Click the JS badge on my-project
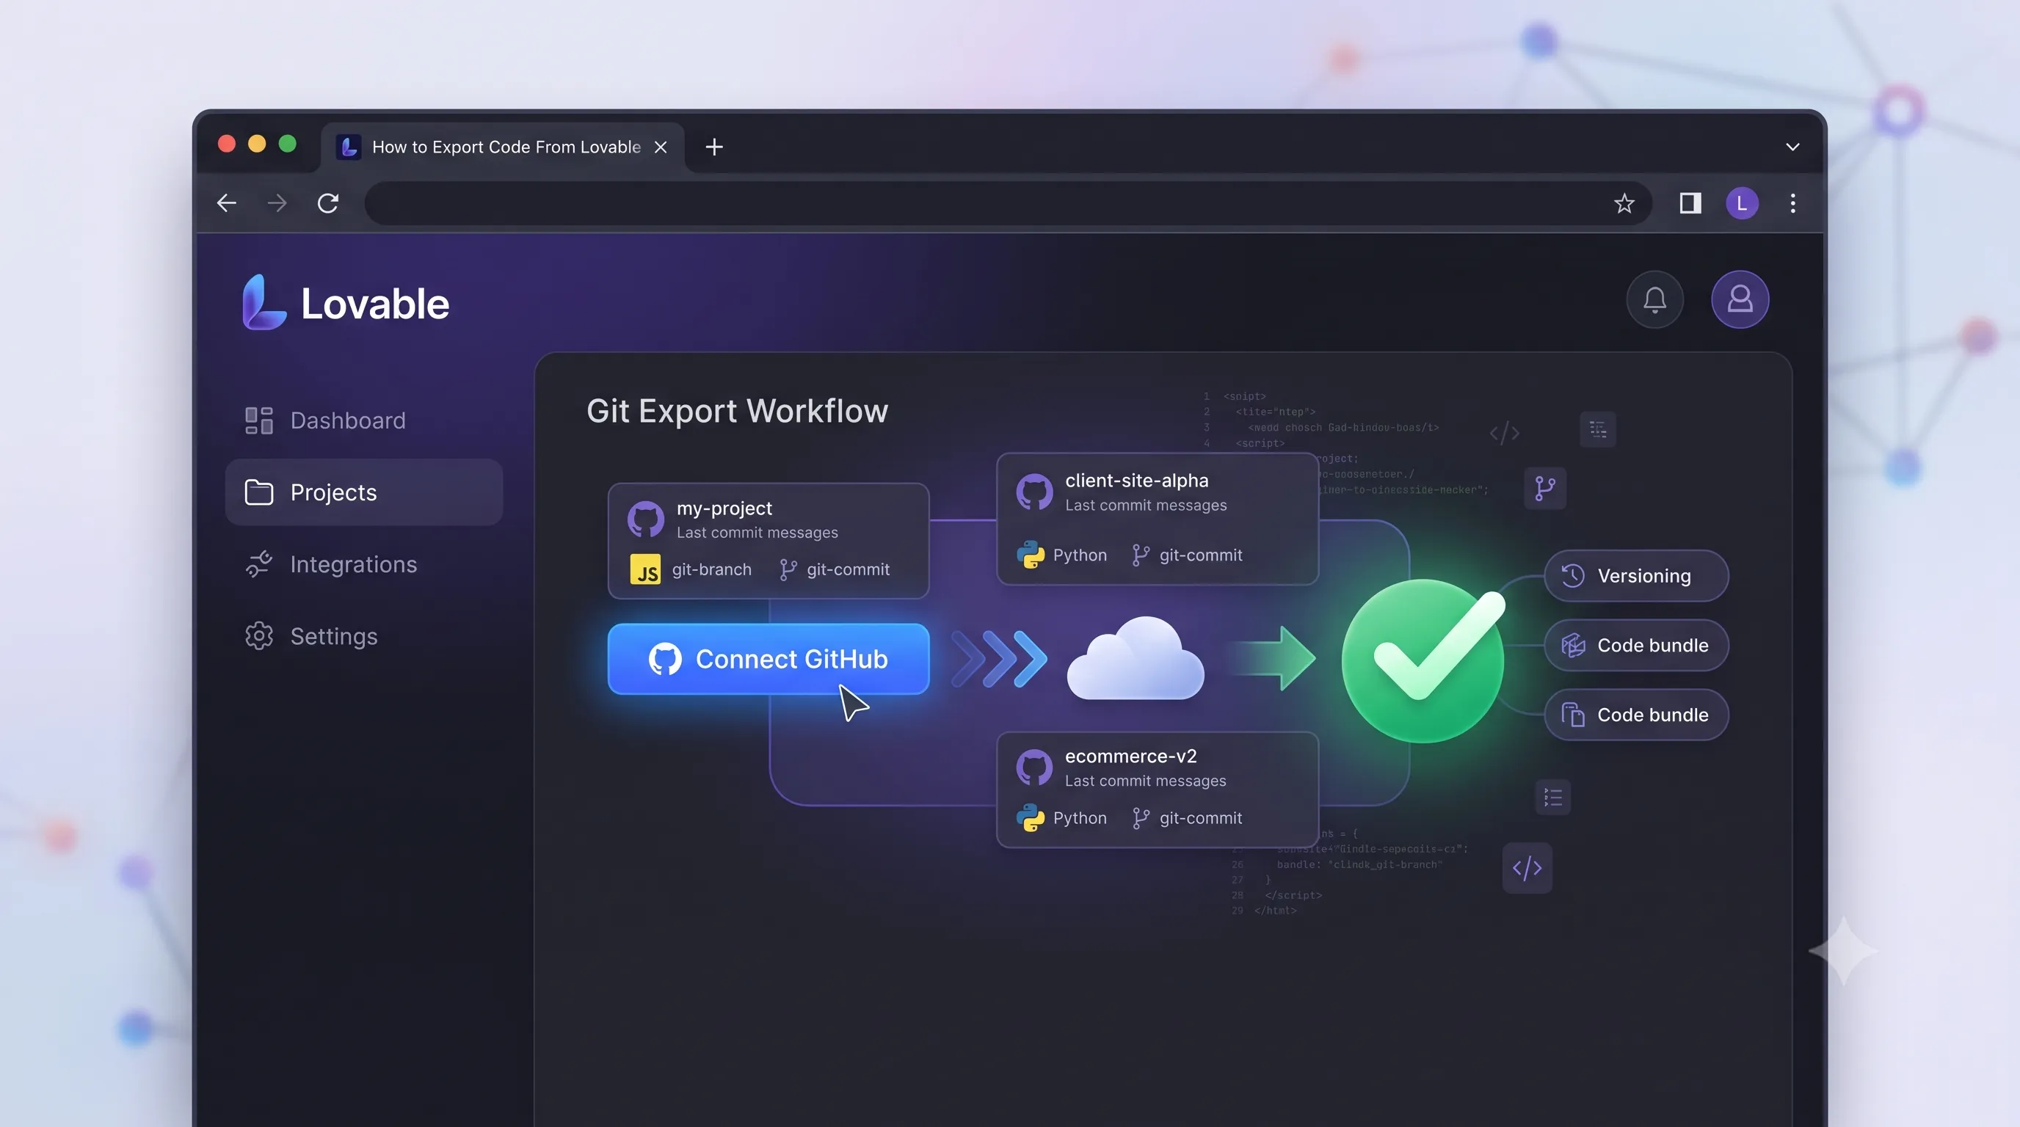Image resolution: width=2020 pixels, height=1127 pixels. point(645,570)
